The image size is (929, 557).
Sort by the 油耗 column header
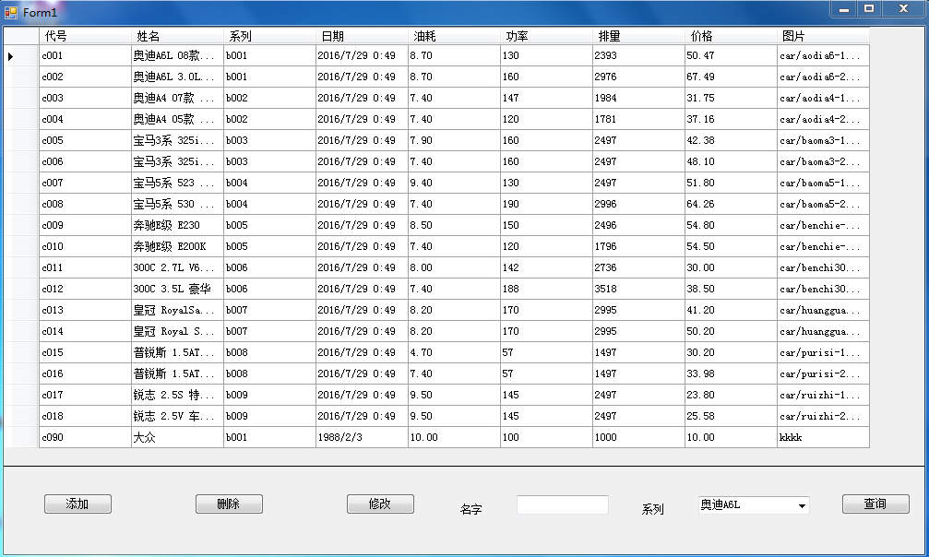tap(455, 36)
